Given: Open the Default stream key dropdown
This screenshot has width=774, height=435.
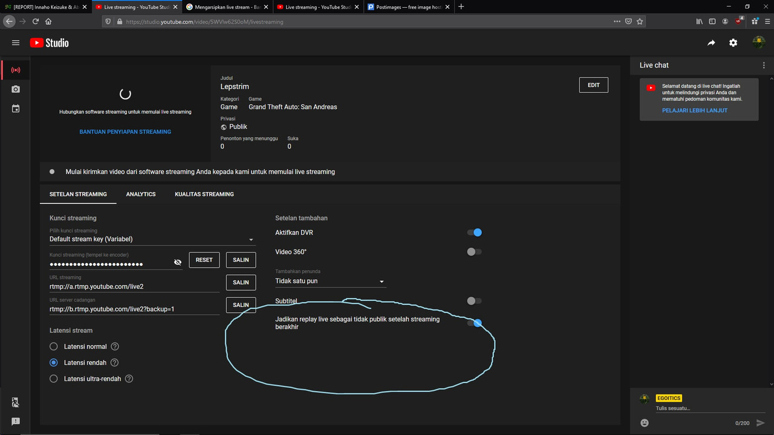Looking at the screenshot, I should [x=152, y=239].
